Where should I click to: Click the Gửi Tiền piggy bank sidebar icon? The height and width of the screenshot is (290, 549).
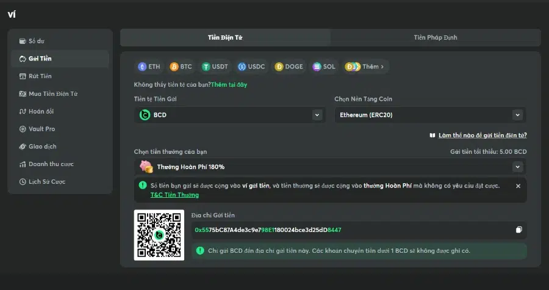pos(23,59)
